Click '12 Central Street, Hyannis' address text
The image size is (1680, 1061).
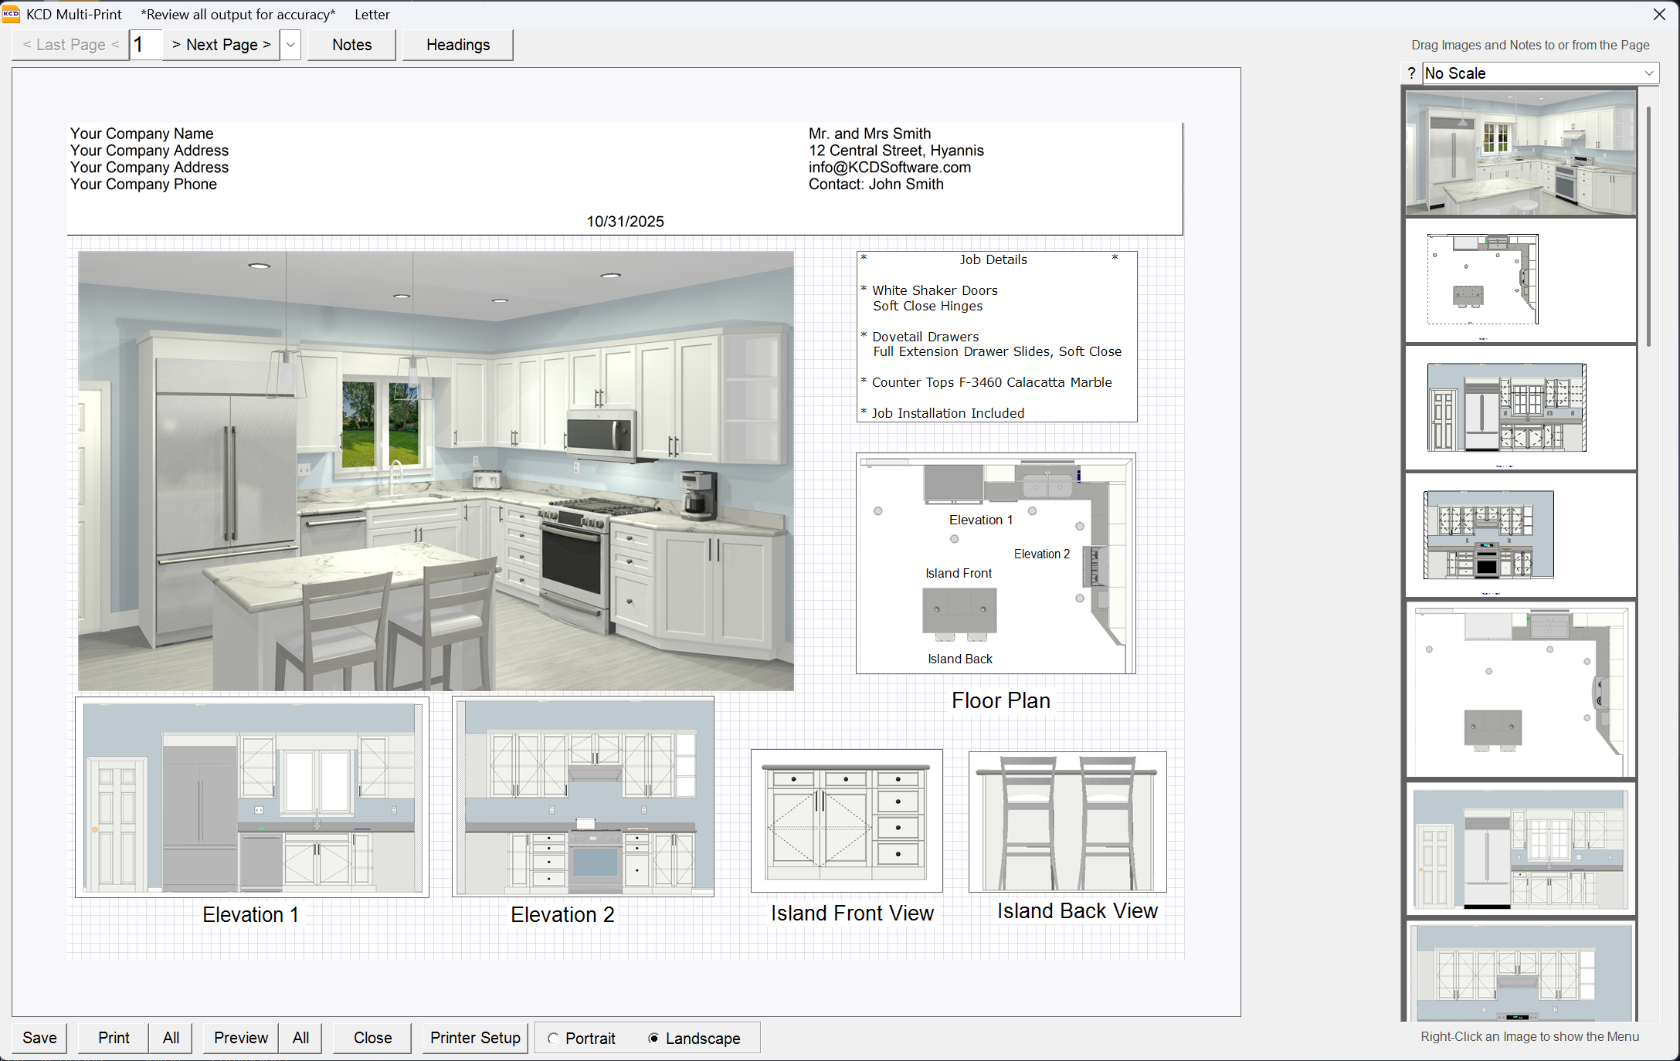coord(896,151)
